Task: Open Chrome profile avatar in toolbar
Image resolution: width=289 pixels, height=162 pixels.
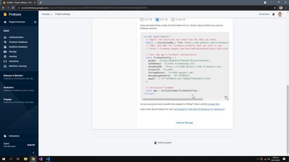Action: pyautogui.click(x=281, y=8)
